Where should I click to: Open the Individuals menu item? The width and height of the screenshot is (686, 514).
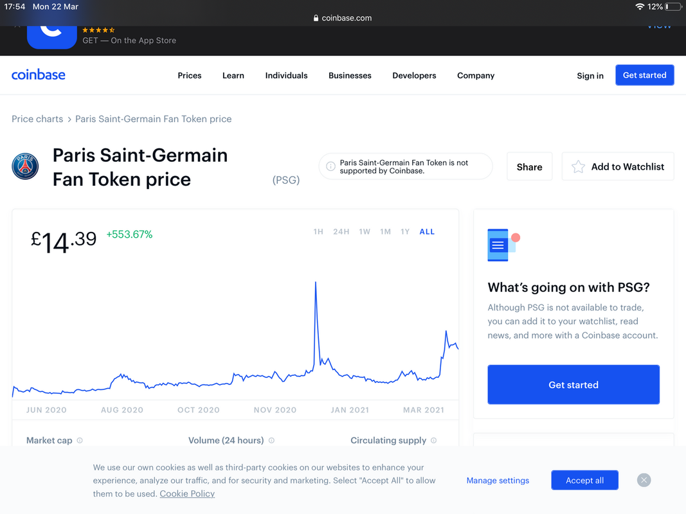(x=286, y=76)
